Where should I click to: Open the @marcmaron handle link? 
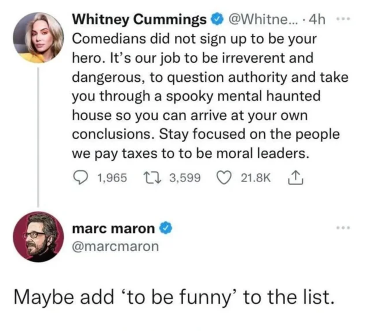pos(115,247)
